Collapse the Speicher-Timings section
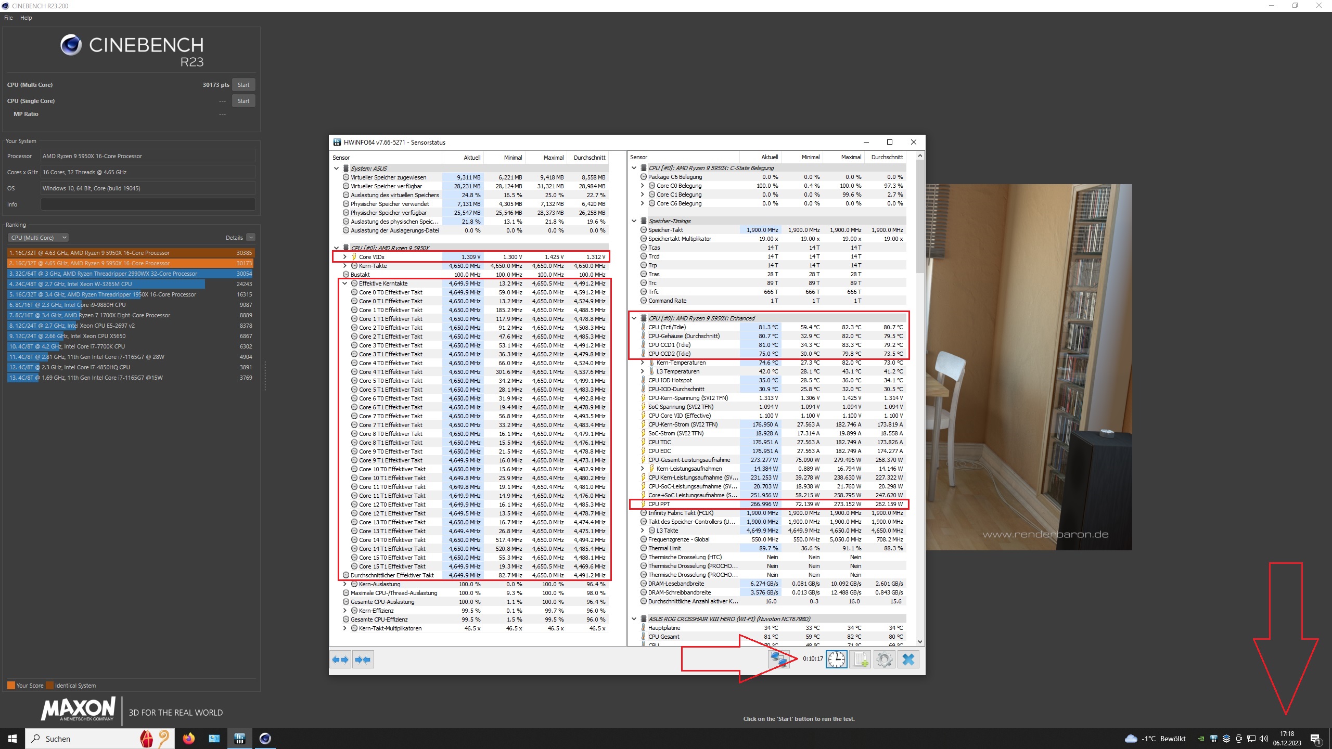 (x=634, y=221)
